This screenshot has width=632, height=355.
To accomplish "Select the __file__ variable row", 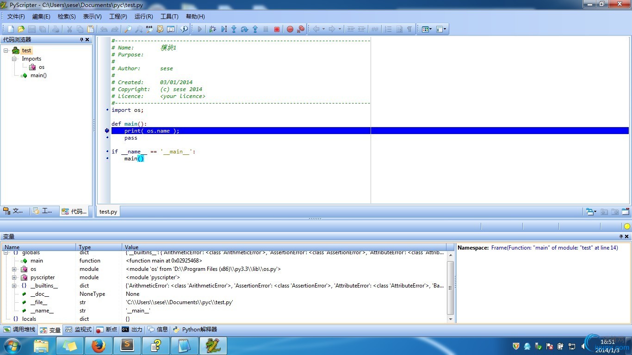I will (x=224, y=302).
